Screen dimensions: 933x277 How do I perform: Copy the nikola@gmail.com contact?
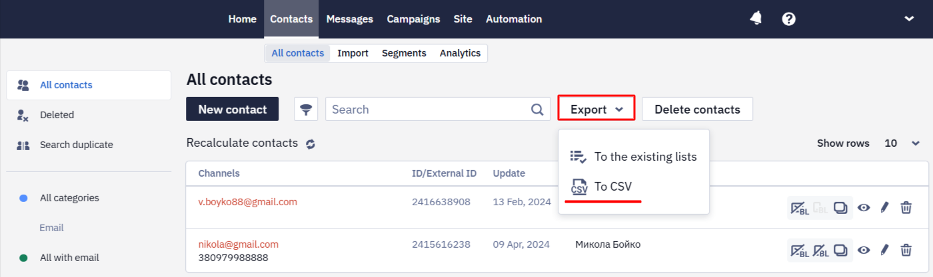click(840, 250)
